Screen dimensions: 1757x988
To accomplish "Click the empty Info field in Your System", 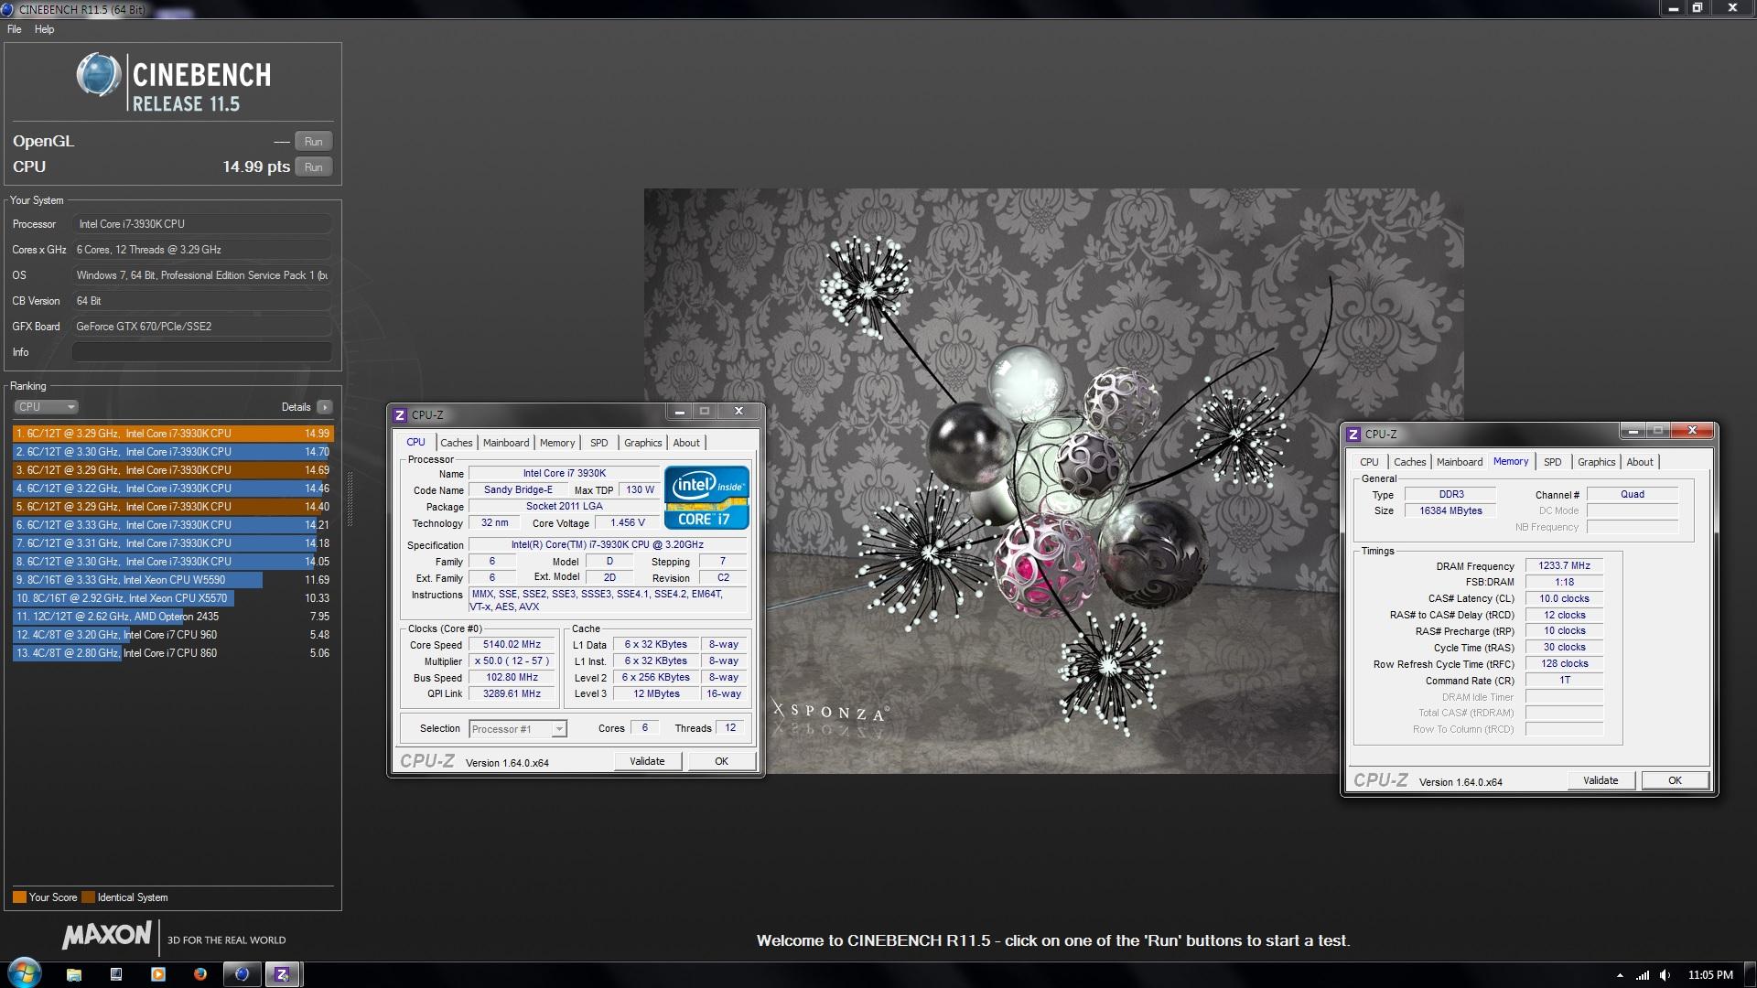I will [201, 352].
